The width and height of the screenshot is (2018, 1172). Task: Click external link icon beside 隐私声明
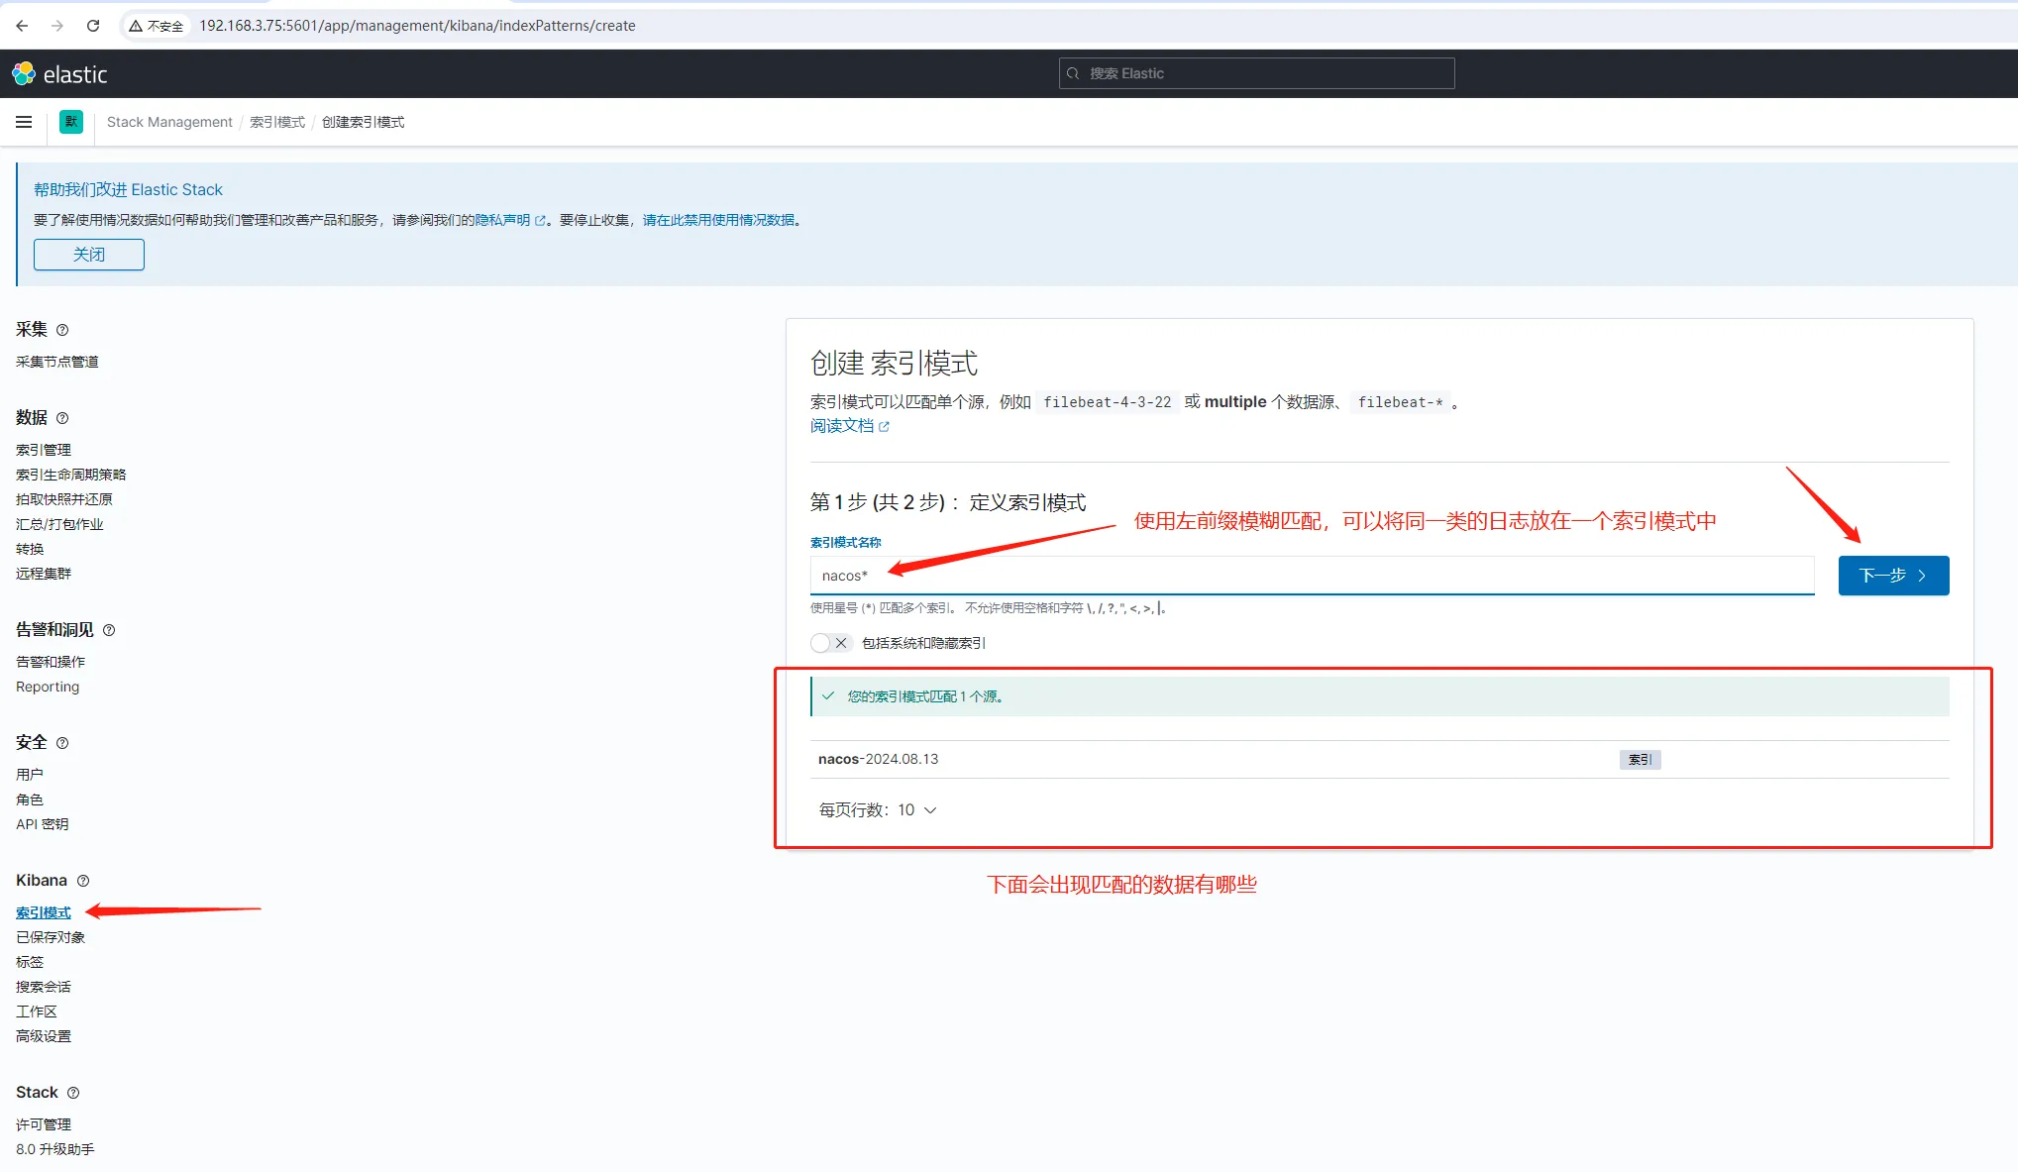pyautogui.click(x=540, y=221)
